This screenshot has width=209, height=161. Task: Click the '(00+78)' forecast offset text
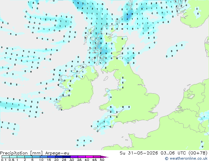point(198,153)
